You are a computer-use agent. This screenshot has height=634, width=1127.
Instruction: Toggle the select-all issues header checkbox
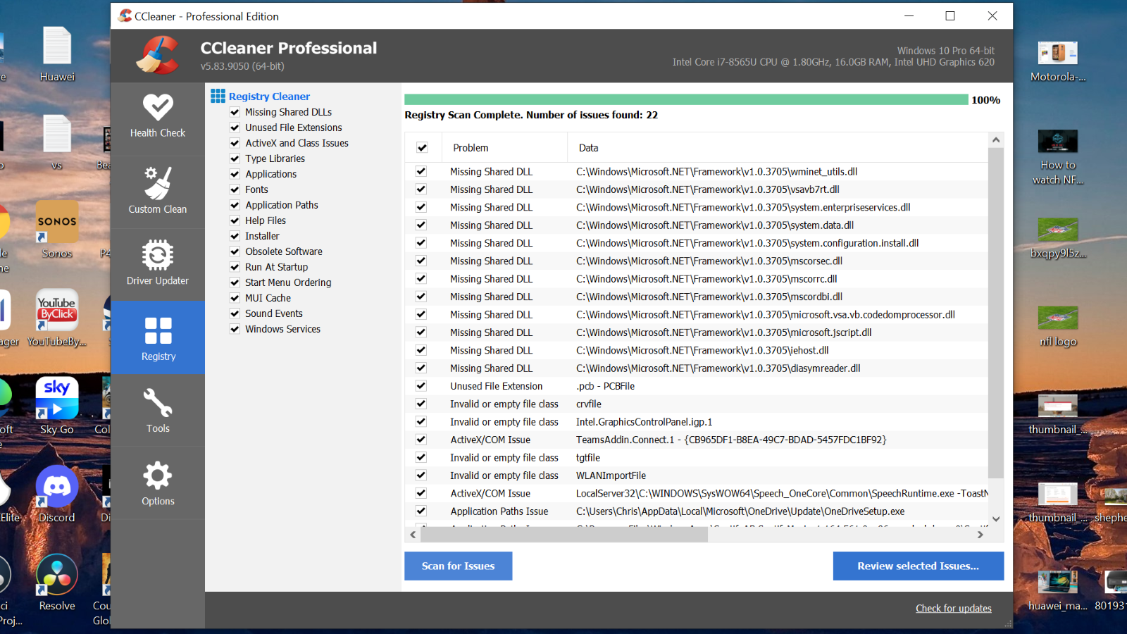pos(422,148)
